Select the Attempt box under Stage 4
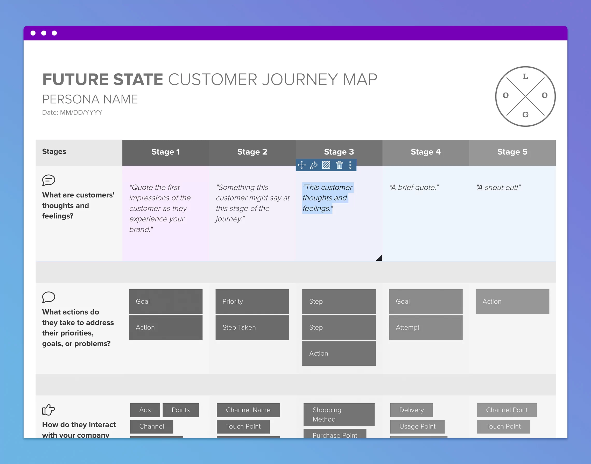The image size is (591, 464). tap(425, 327)
